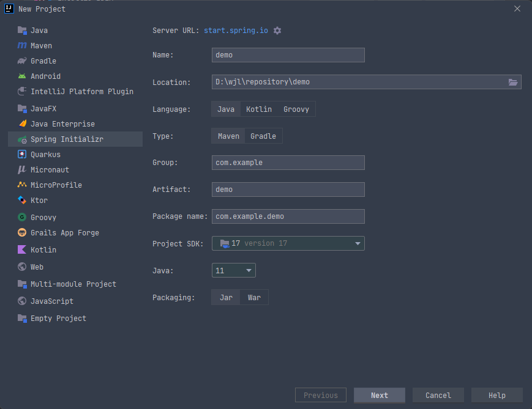Focus the Name input field
The width and height of the screenshot is (532, 409).
(x=288, y=55)
